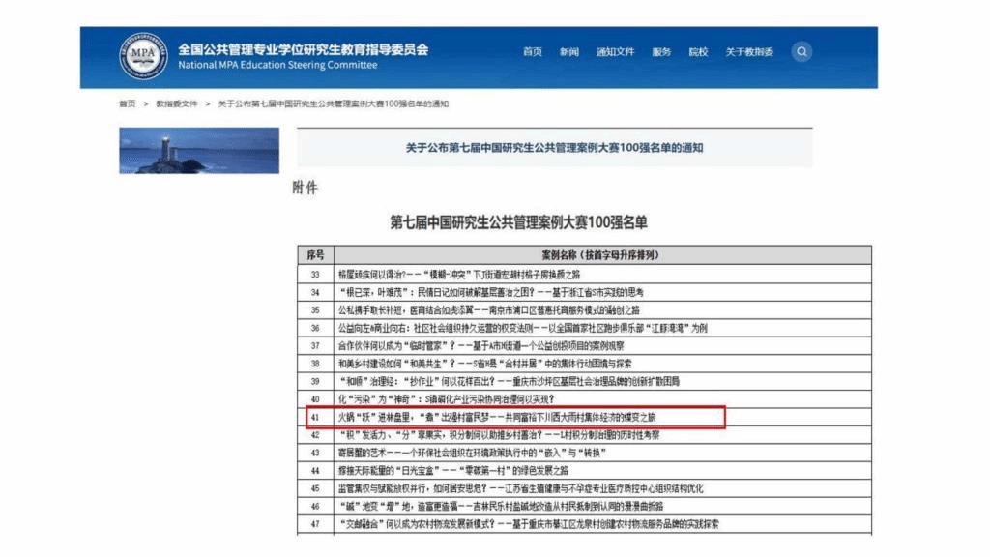Open the 新闻 navigation menu item
This screenshot has height=557, width=990.
click(x=568, y=52)
